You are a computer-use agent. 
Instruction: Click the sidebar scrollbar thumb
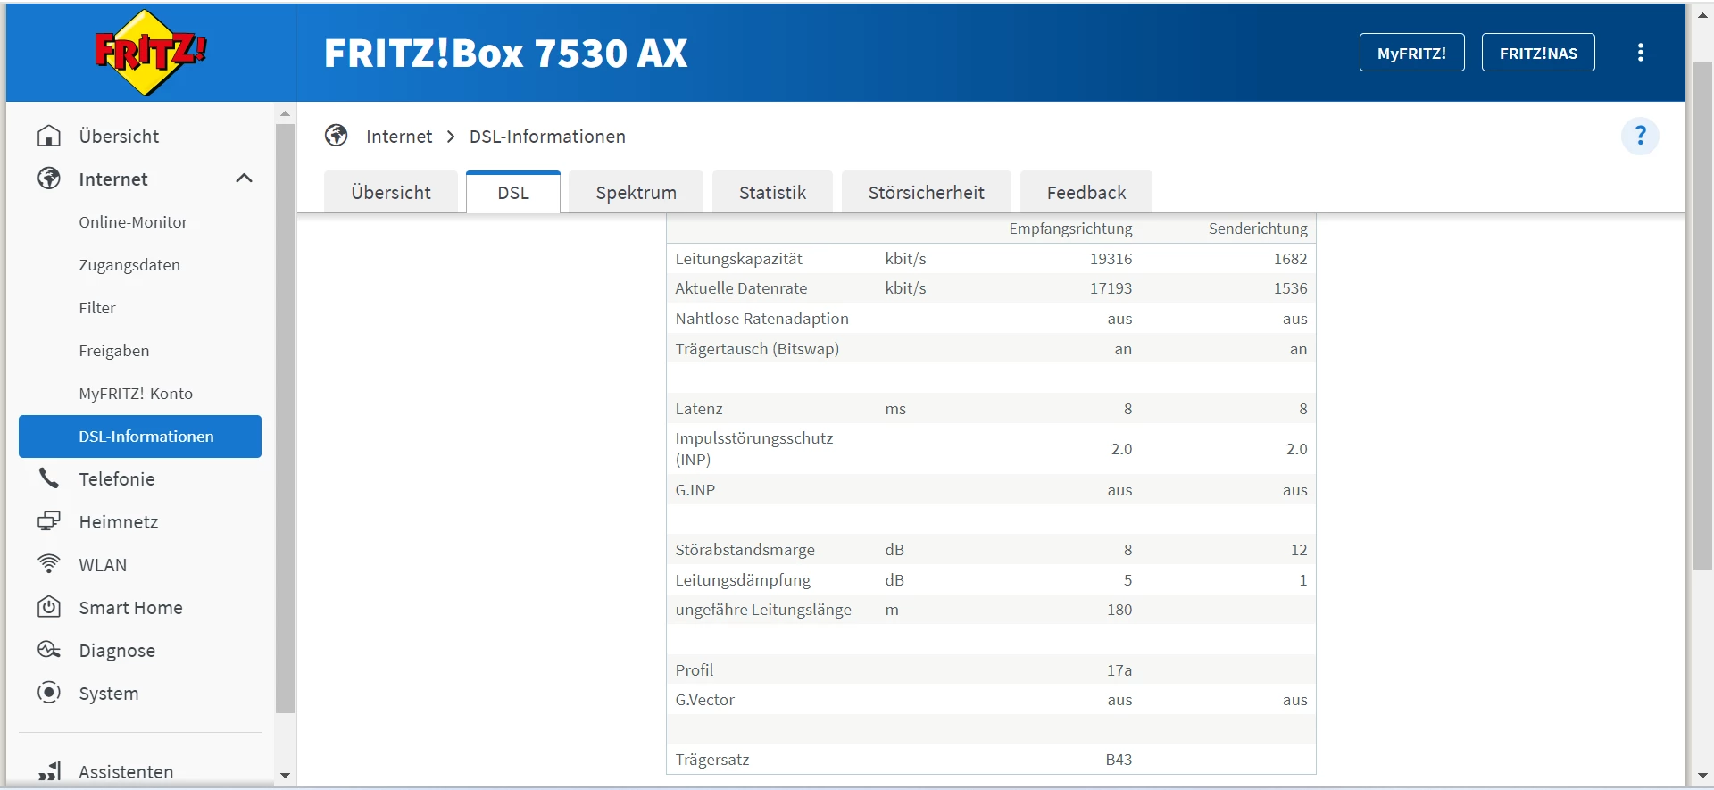[285, 419]
